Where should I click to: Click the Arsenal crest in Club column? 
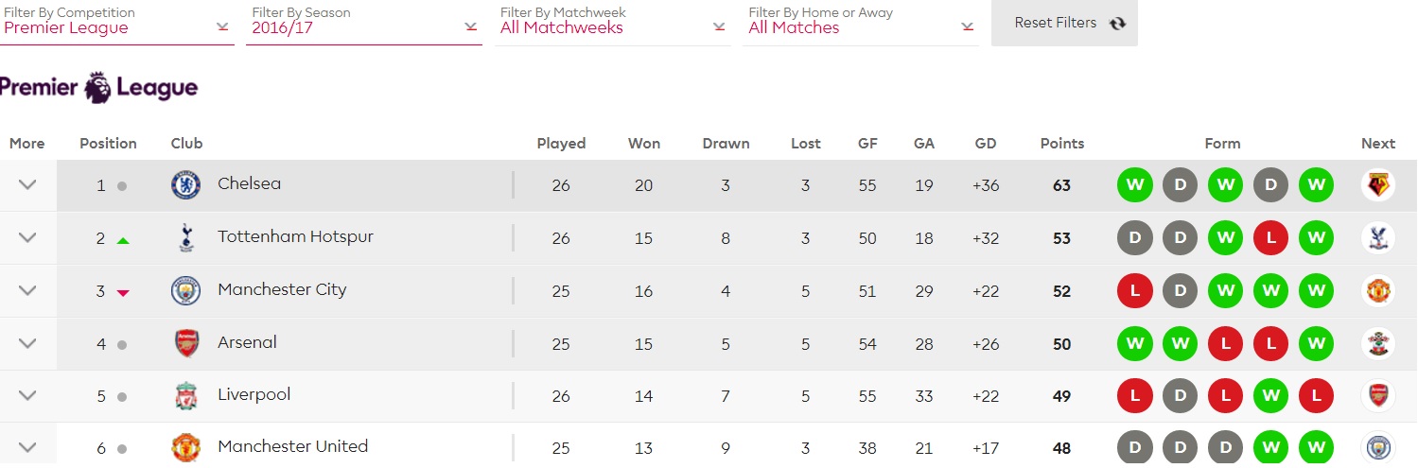click(x=186, y=343)
